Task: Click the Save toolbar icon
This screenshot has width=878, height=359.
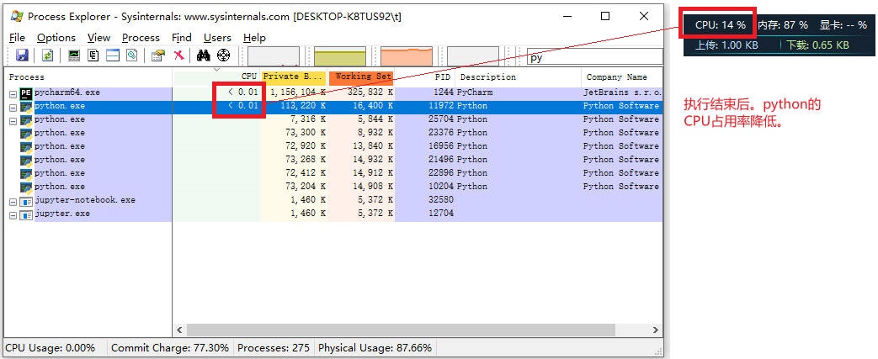Action: click(x=22, y=55)
